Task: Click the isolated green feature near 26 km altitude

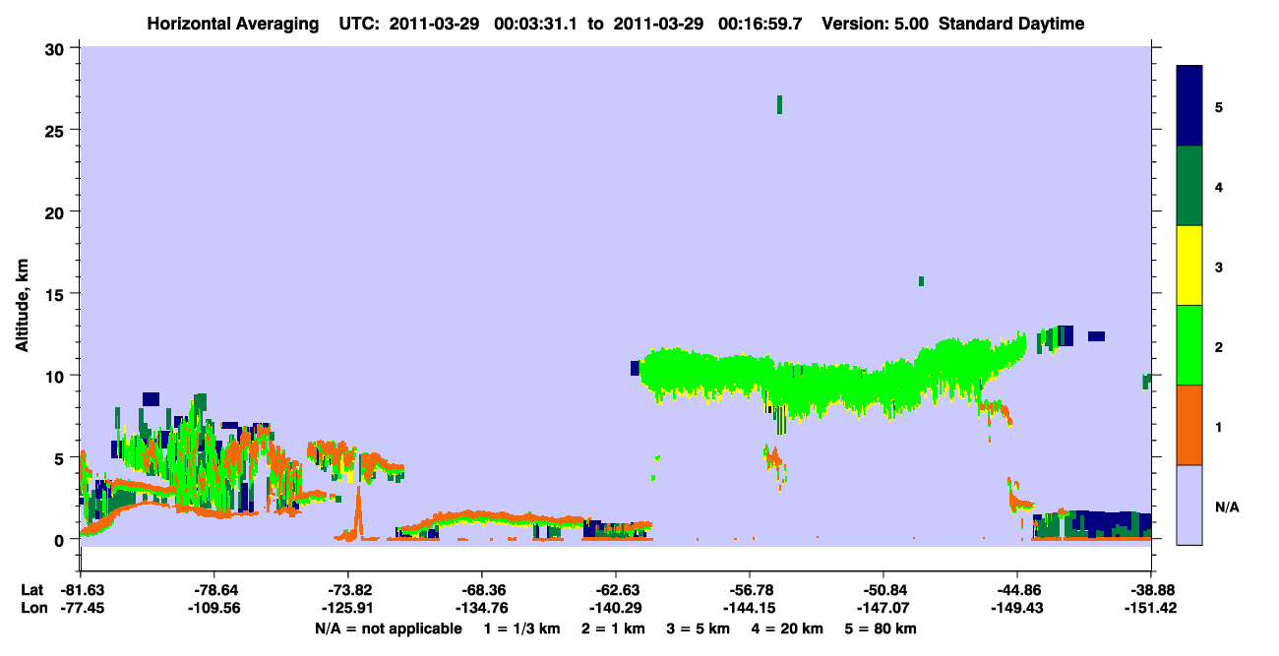Action: pos(779,104)
